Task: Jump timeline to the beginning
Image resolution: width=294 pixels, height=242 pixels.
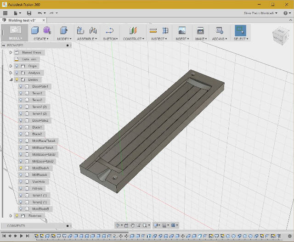Action: (x=4, y=236)
